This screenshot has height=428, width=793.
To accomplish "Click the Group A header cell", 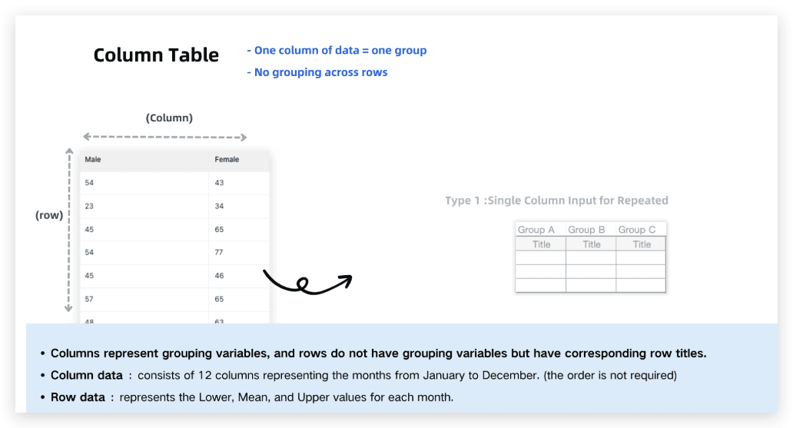I will (x=541, y=230).
